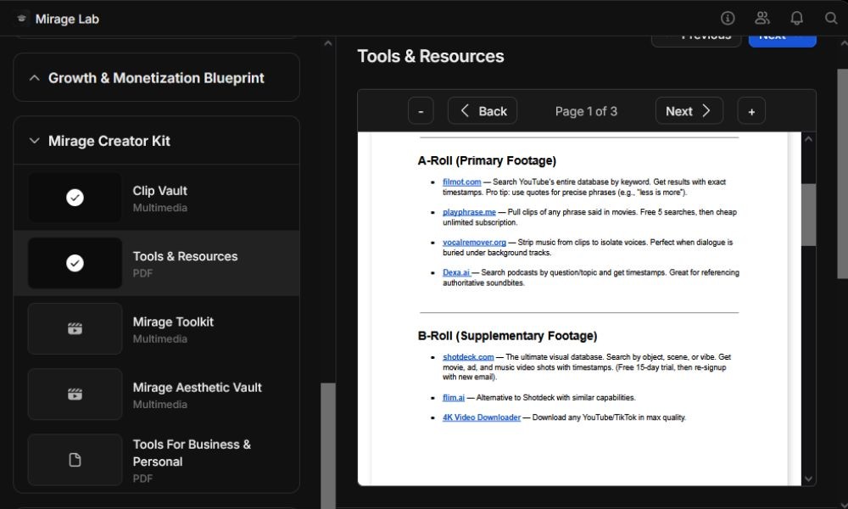Click the blue Next lesson button
Image resolution: width=848 pixels, height=509 pixels.
(782, 41)
